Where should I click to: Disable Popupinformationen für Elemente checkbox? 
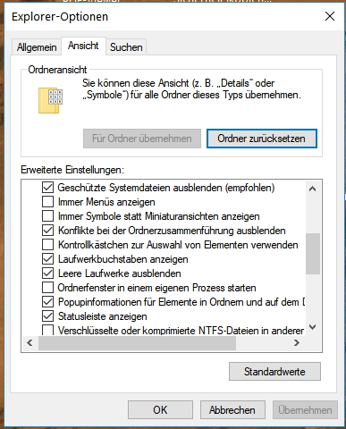point(47,302)
